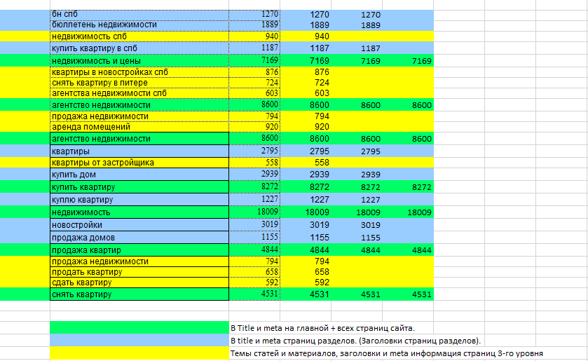Select the 'недвижимость и цены' cell

pos(139,61)
